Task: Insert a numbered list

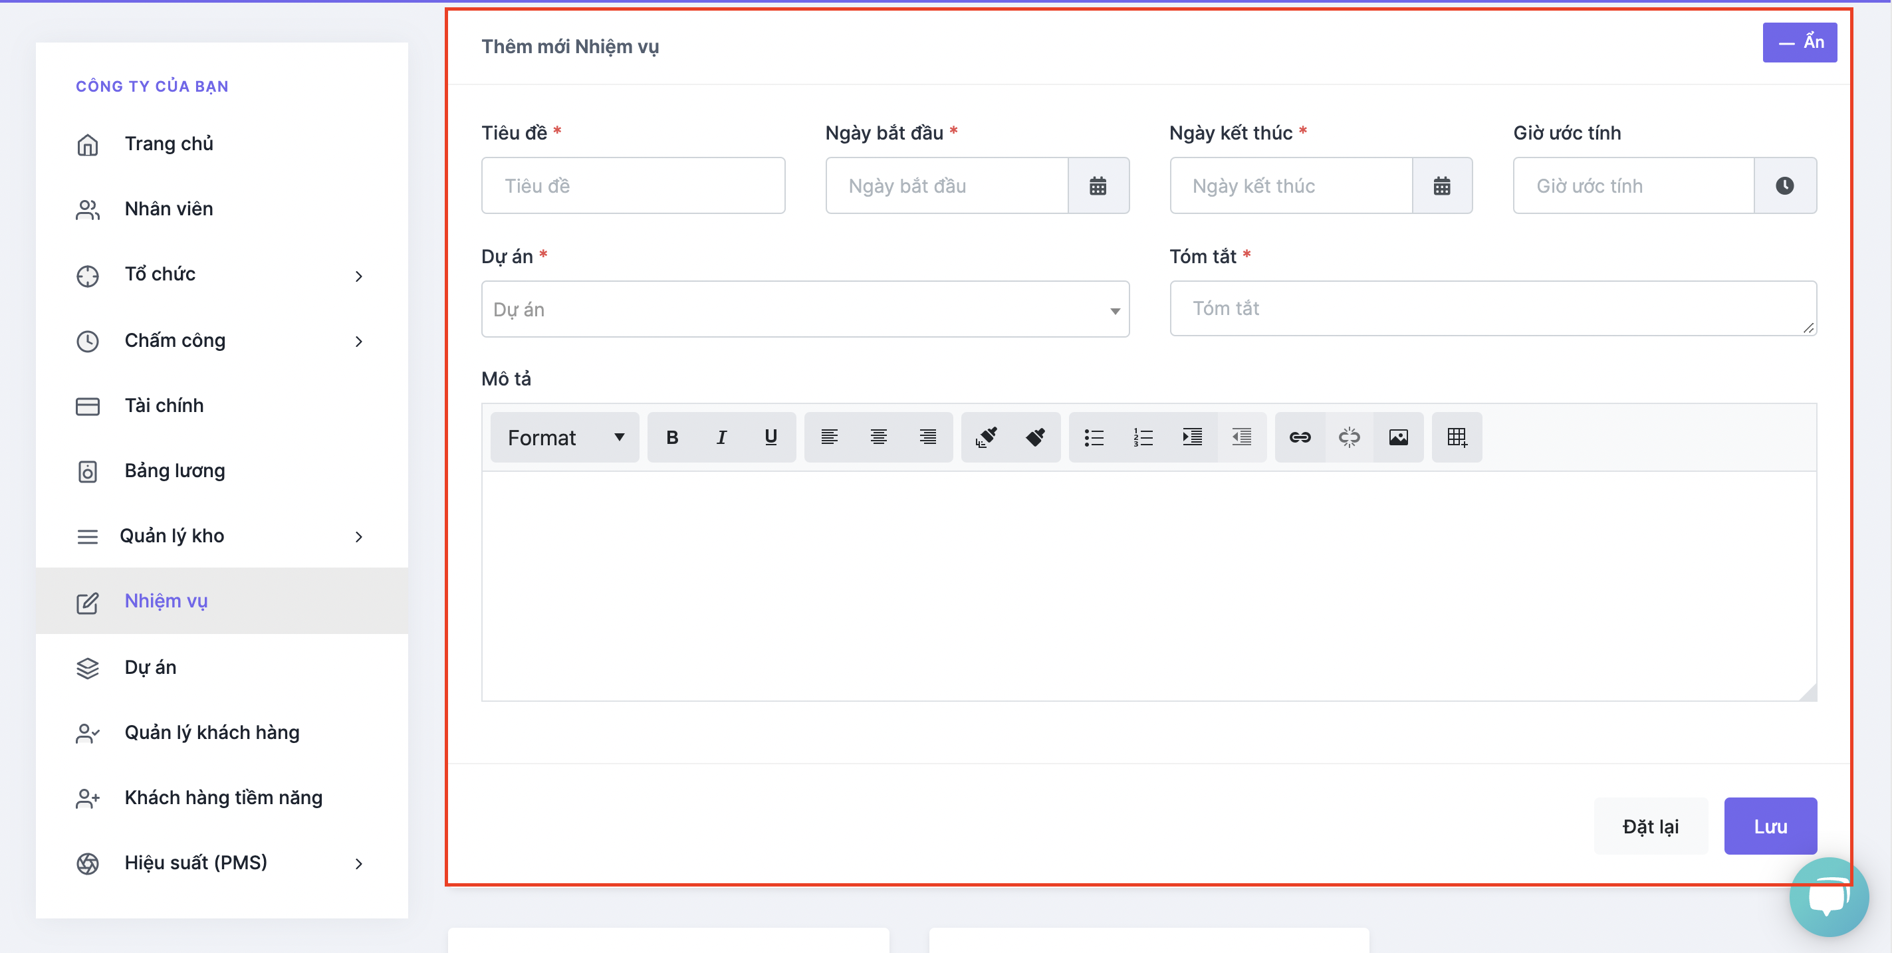Action: point(1143,437)
